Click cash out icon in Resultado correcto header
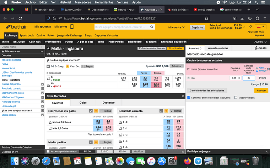 166,111
